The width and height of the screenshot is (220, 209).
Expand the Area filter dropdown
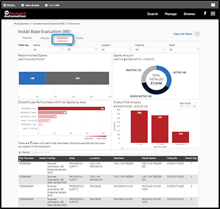[82, 49]
